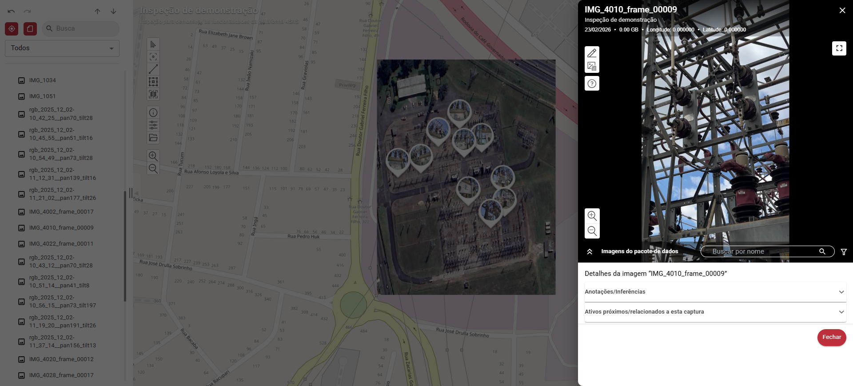This screenshot has height=386, width=853.
Task: Zoom out on the inspection photo
Action: 592,231
